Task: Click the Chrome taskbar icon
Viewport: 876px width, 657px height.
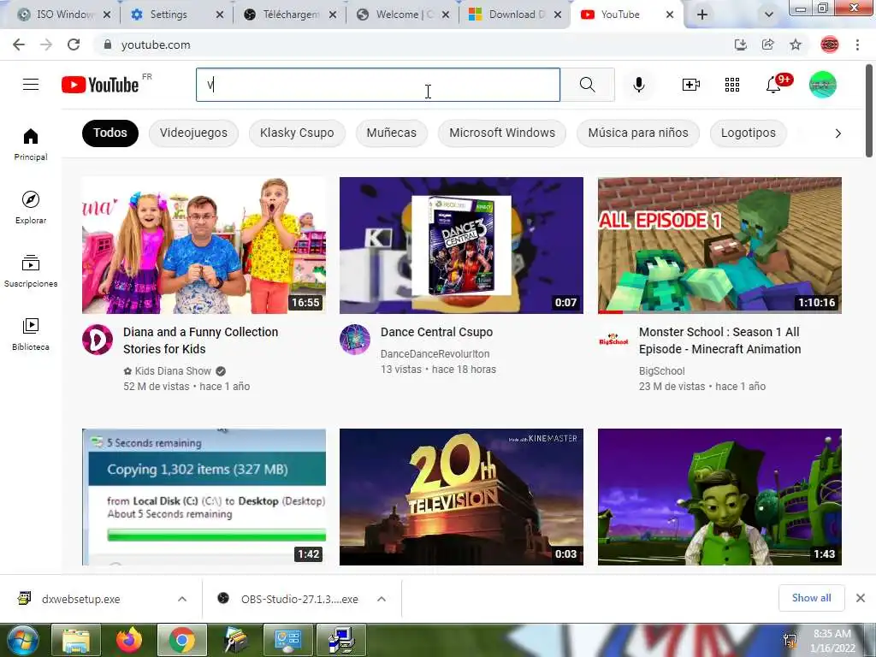Action: [x=182, y=640]
